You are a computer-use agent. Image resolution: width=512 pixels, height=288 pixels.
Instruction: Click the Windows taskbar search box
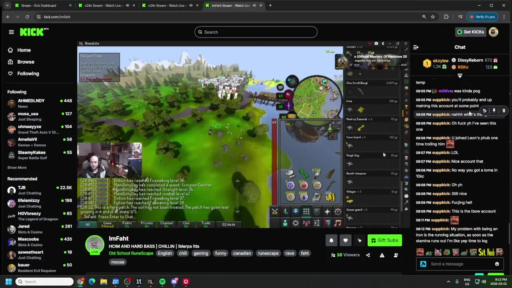point(44,282)
